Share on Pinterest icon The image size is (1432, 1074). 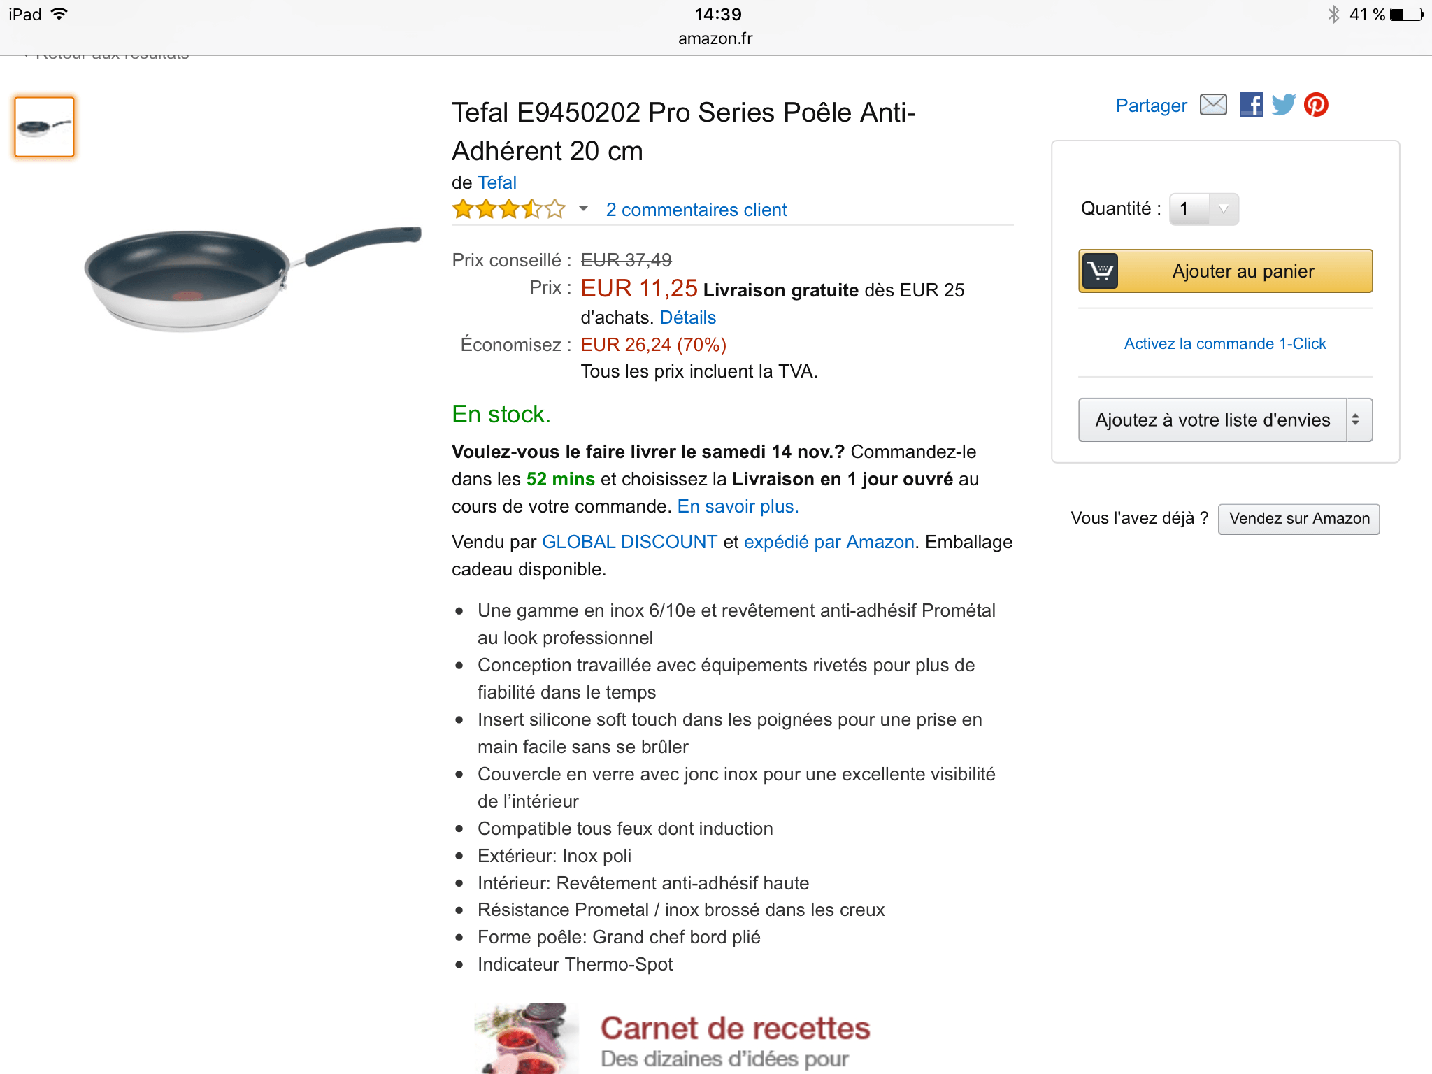[x=1316, y=105]
